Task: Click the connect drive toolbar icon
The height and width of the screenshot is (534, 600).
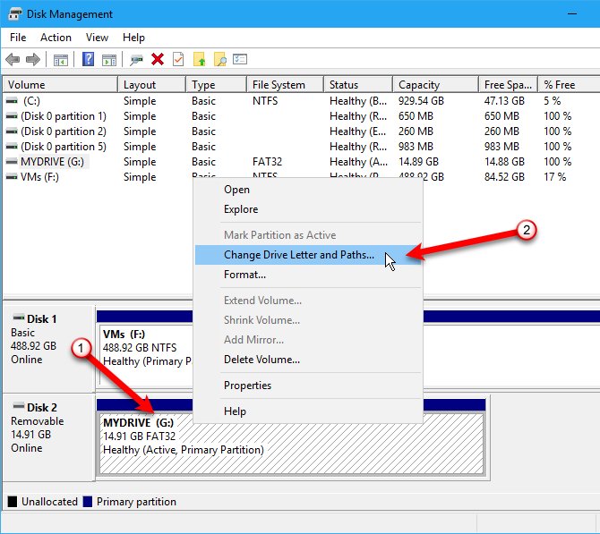Action: point(136,60)
